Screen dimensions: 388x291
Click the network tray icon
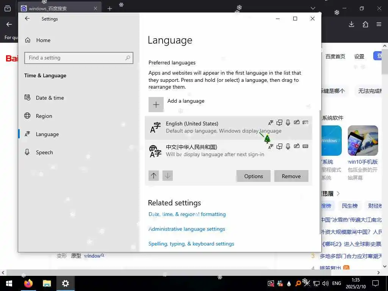pyautogui.click(x=316, y=283)
